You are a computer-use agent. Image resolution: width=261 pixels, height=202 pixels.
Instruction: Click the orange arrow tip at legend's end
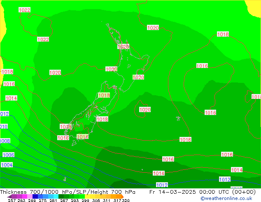click(x=123, y=197)
